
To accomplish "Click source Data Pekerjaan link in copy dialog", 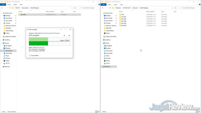I will coord(45,33).
